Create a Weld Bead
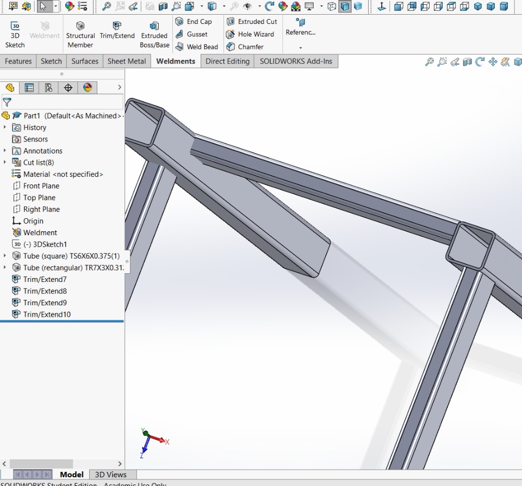This screenshot has width=522, height=486. 197,47
